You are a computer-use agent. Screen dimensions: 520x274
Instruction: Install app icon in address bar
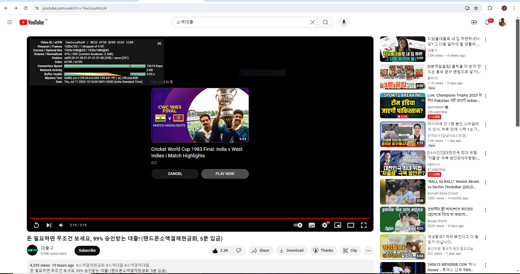467,8
